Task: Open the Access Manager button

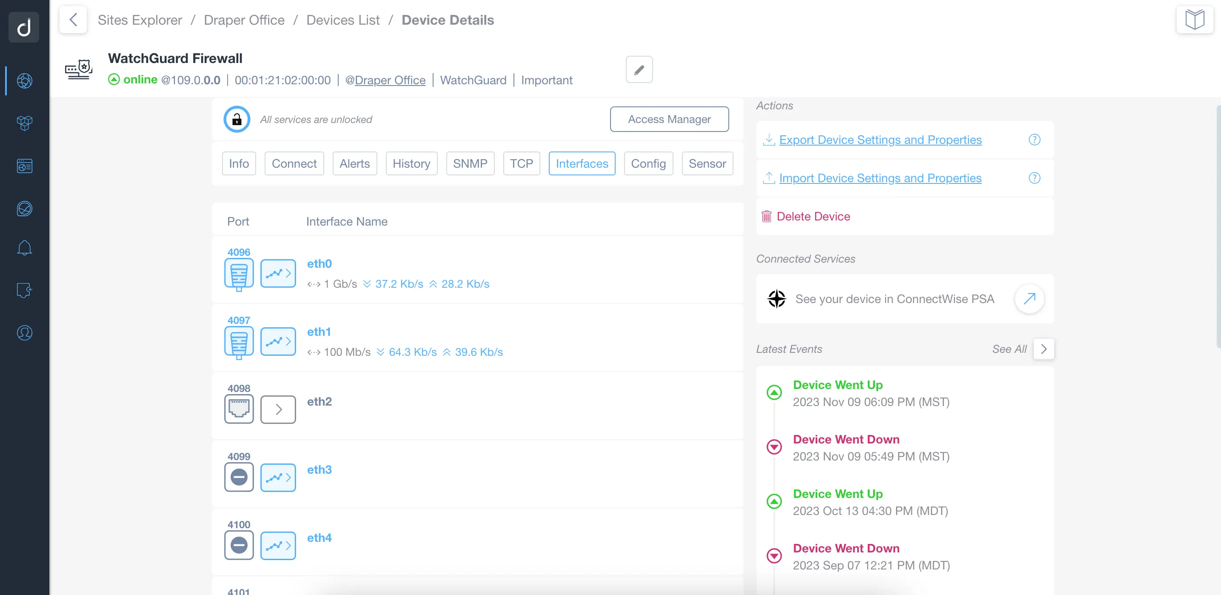Action: coord(669,119)
